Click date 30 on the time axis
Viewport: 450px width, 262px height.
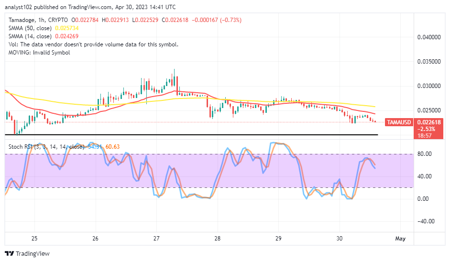tap(340, 239)
